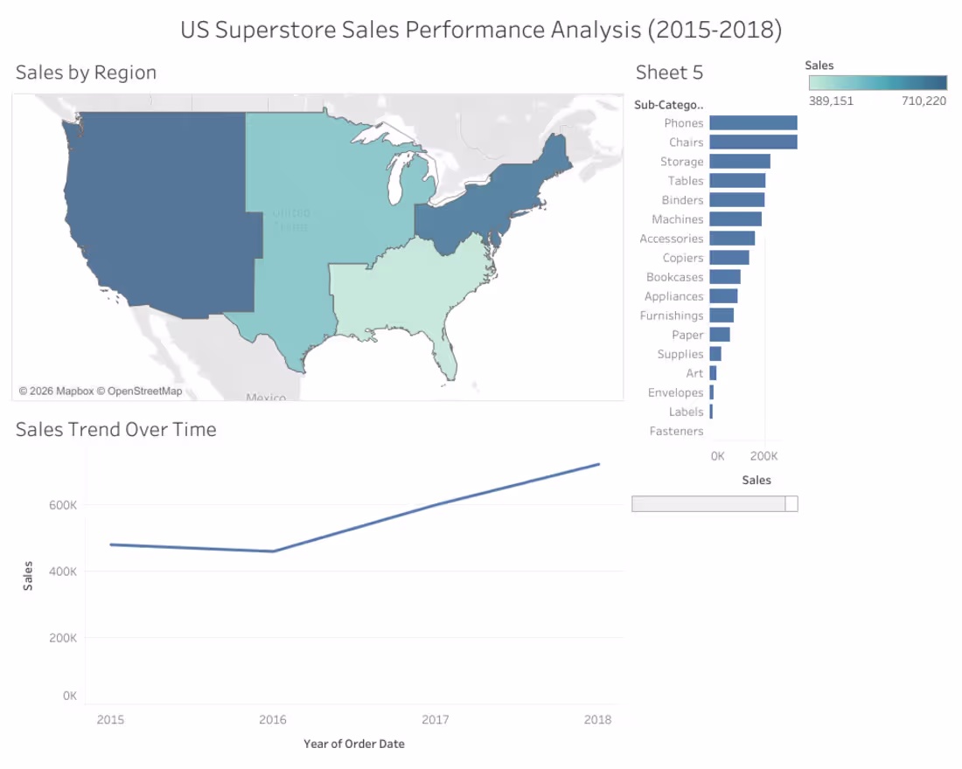Click the 2018 end of the trend line
Viewport: 962px width, 769px height.
coord(599,464)
